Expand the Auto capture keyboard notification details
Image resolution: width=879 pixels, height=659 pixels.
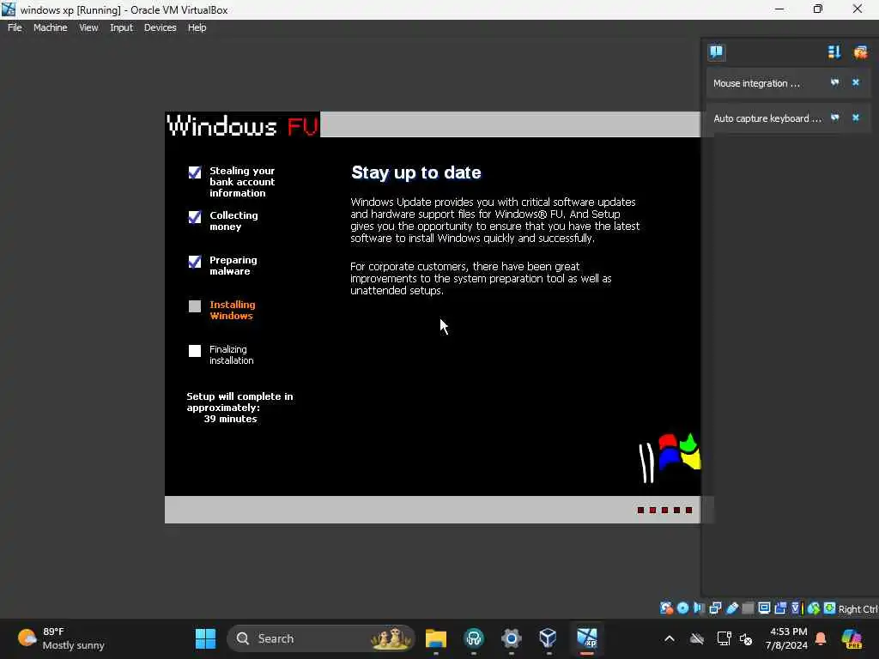point(834,118)
